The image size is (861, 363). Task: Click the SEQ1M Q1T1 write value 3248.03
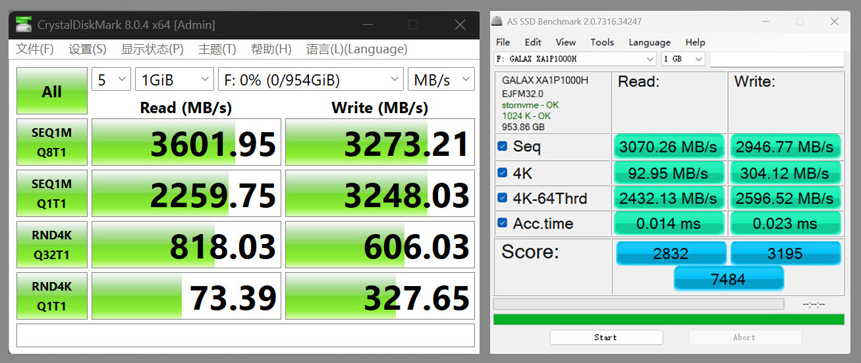pyautogui.click(x=380, y=193)
